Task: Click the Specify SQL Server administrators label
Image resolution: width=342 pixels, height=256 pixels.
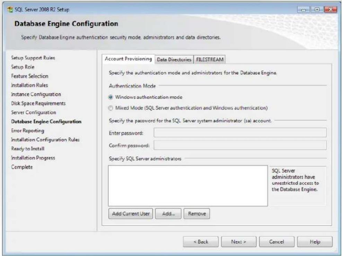Action: (145, 159)
